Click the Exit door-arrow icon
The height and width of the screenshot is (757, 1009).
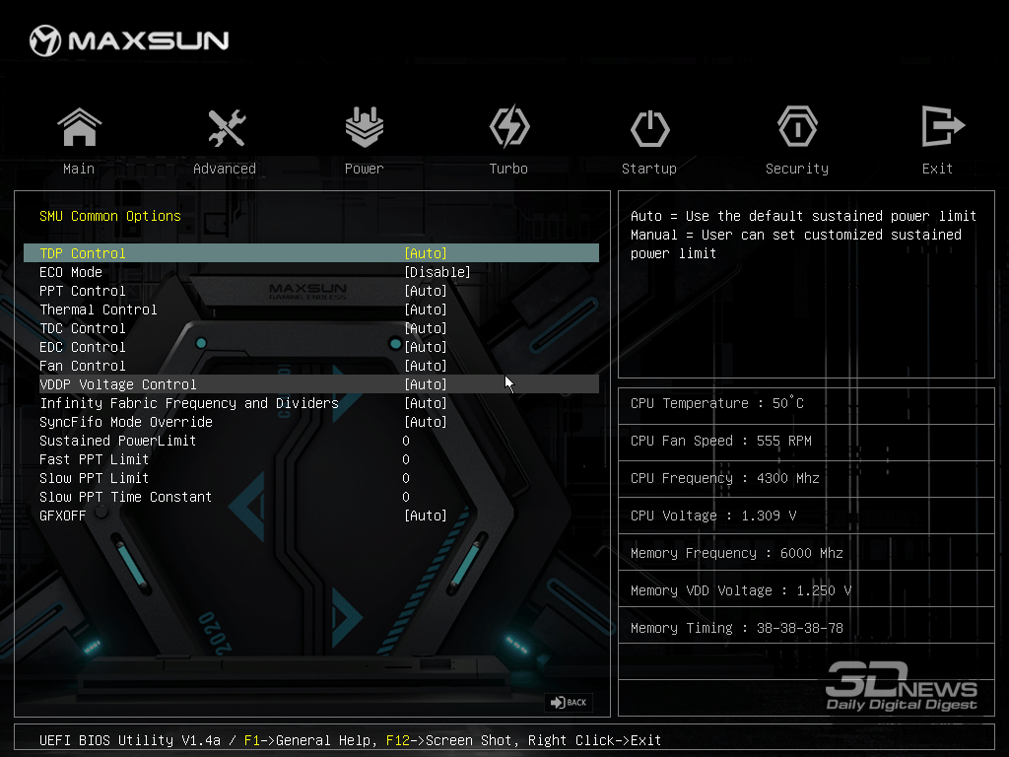pyautogui.click(x=943, y=126)
